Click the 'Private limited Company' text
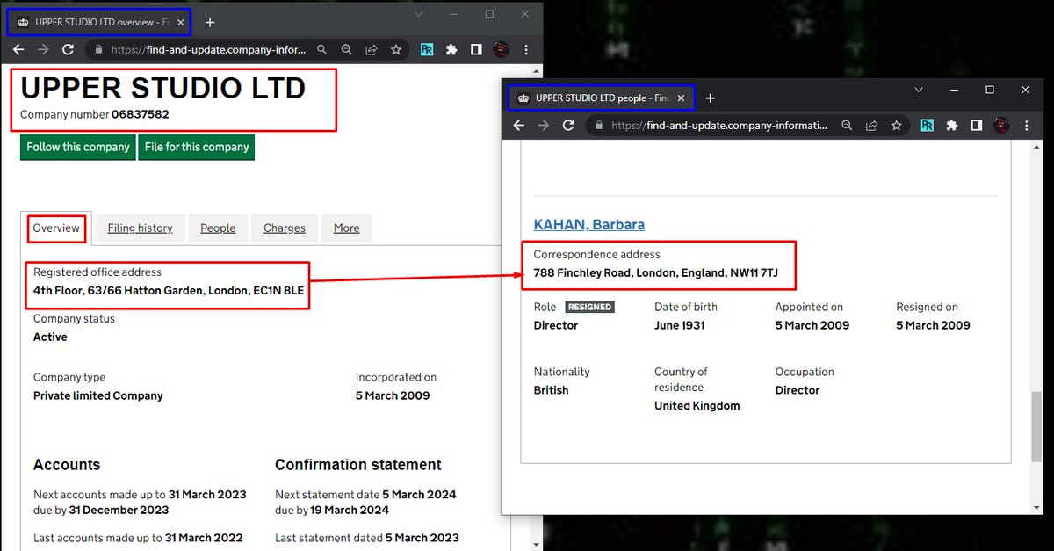 pos(98,395)
